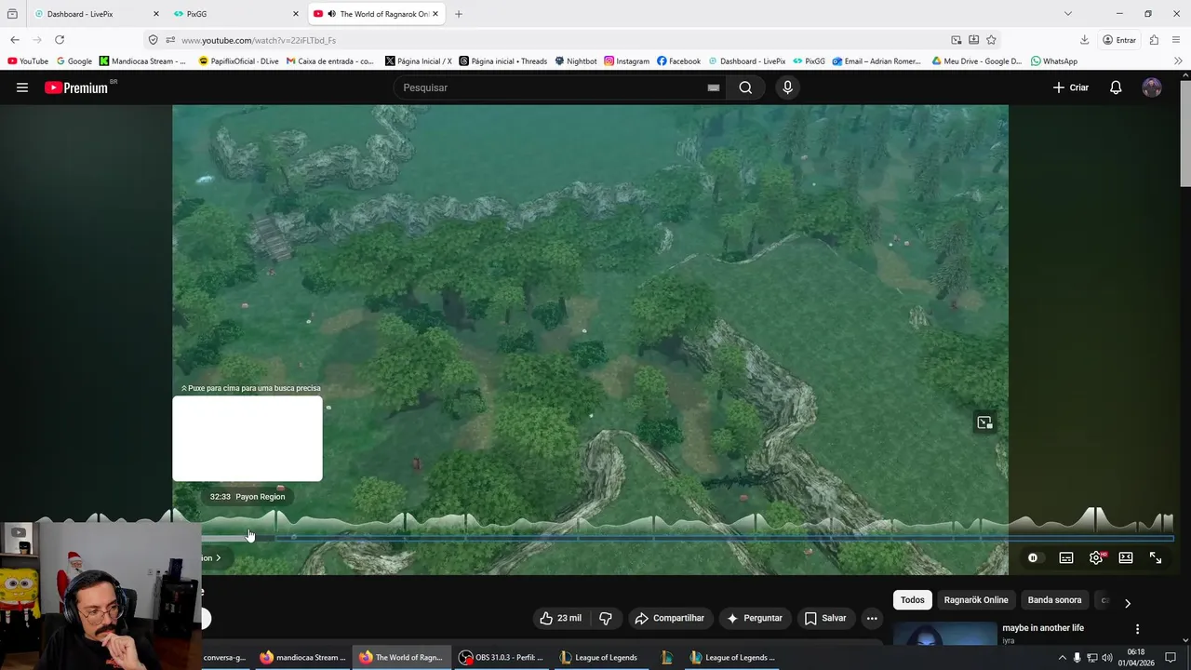Open browser extensions puzzle icon

tap(1154, 40)
